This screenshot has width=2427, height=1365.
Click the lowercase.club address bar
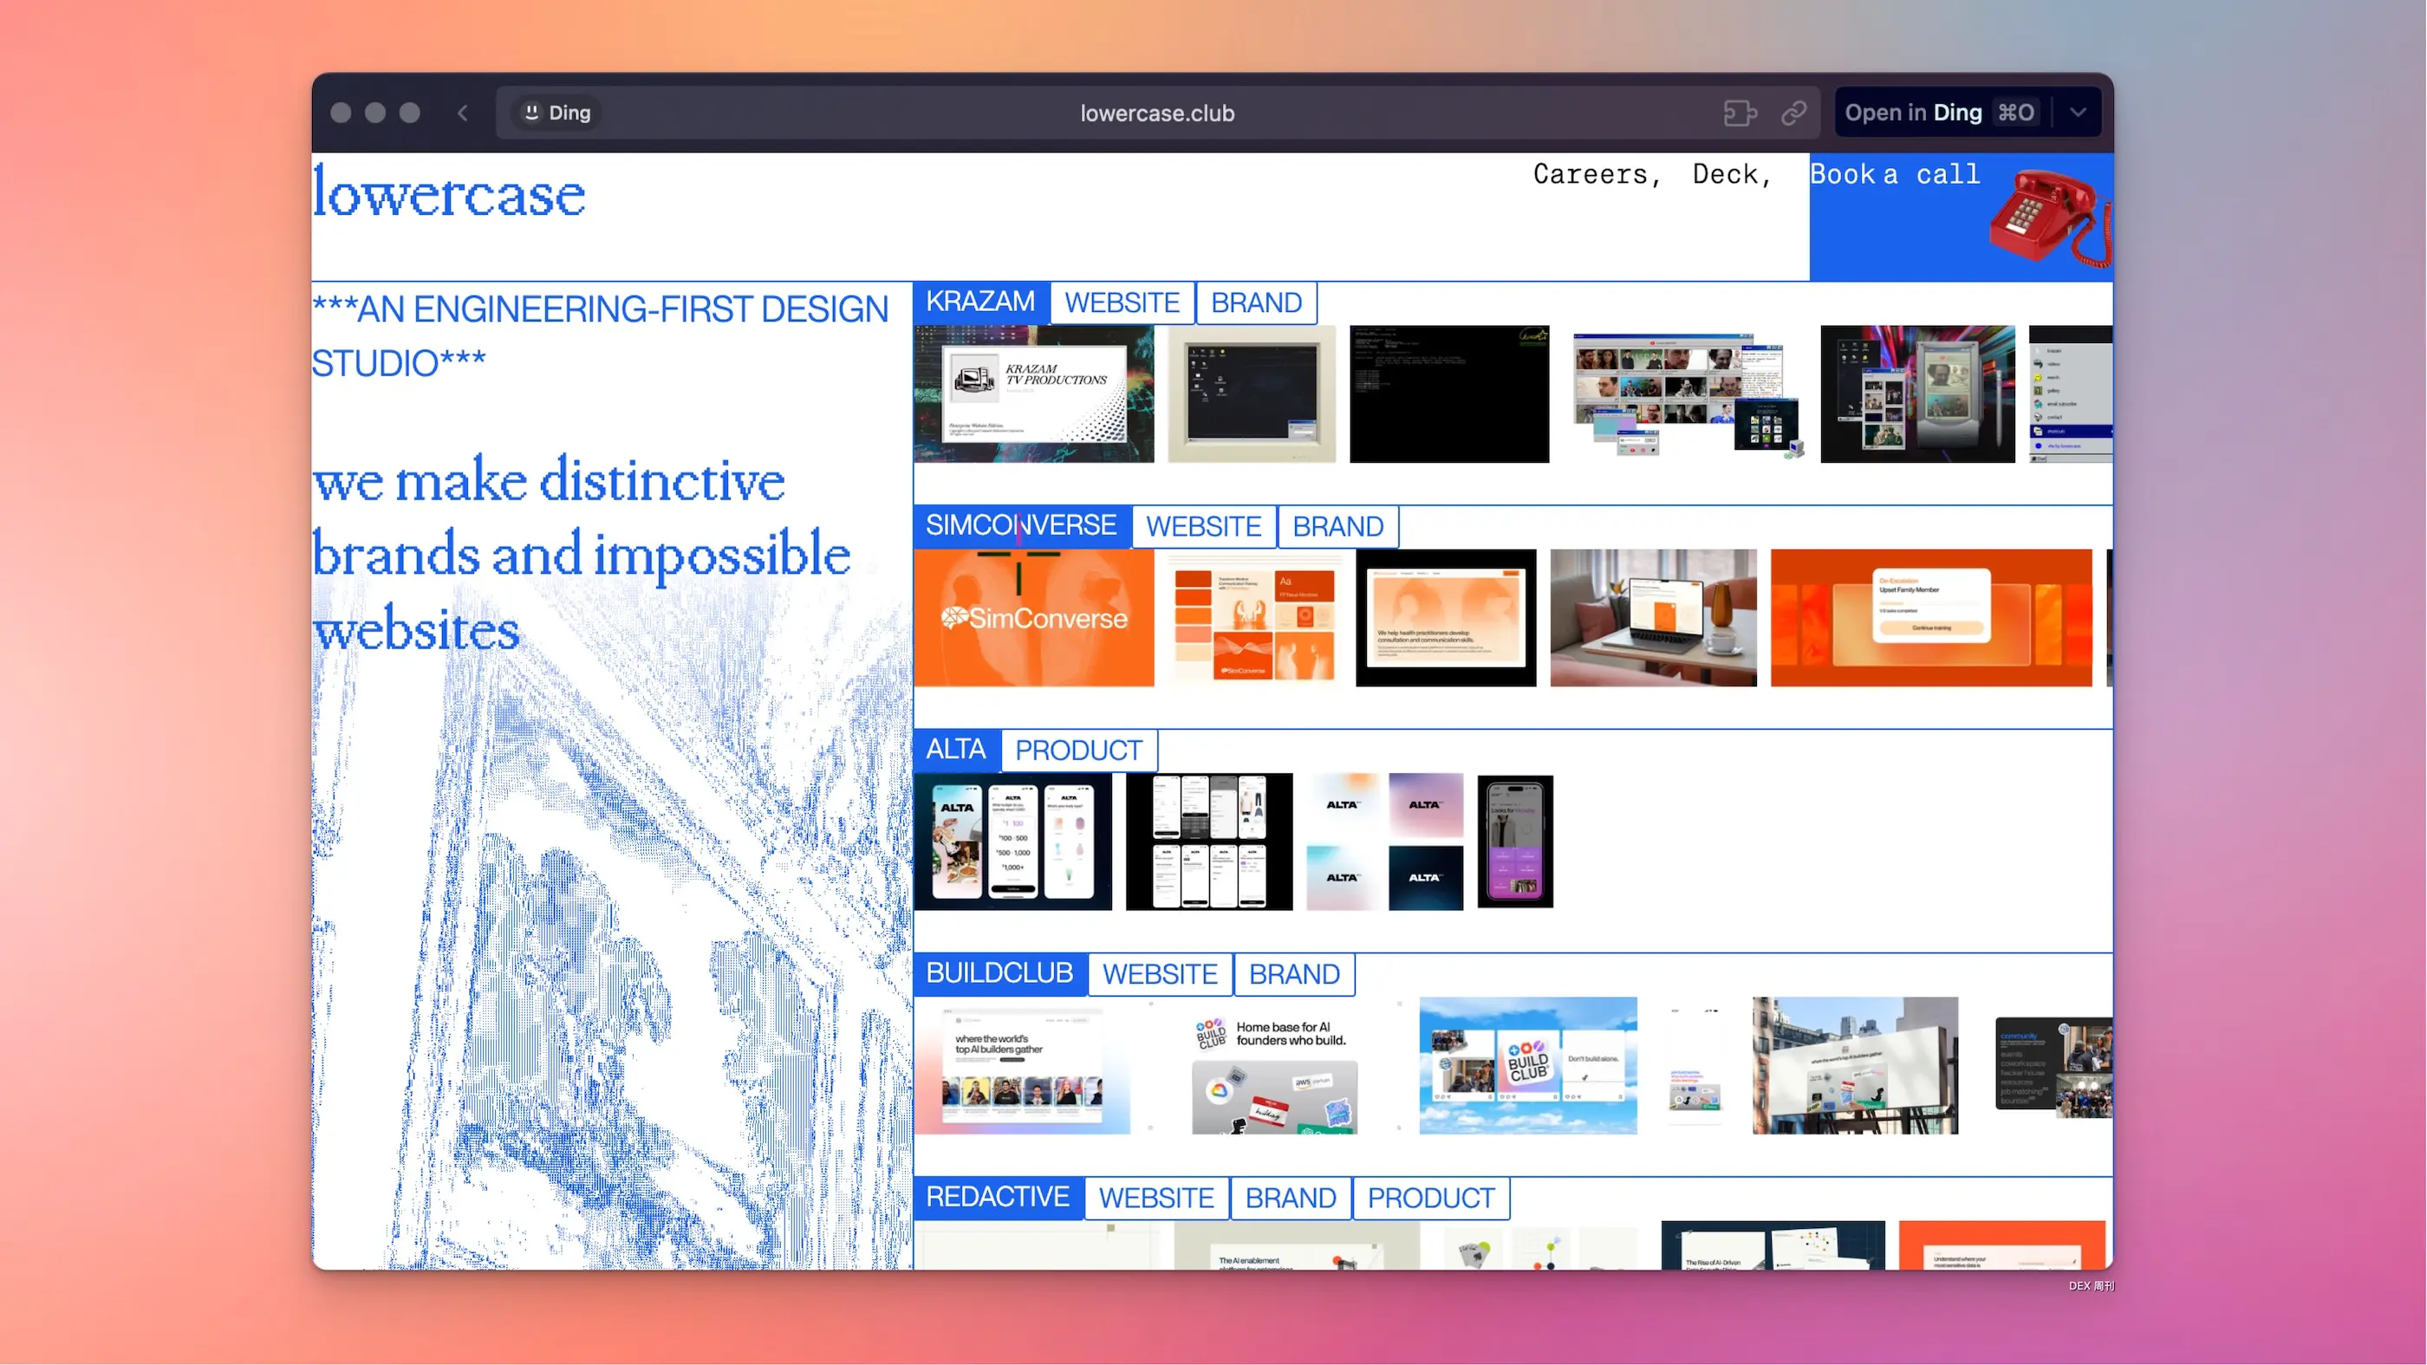1156,113
